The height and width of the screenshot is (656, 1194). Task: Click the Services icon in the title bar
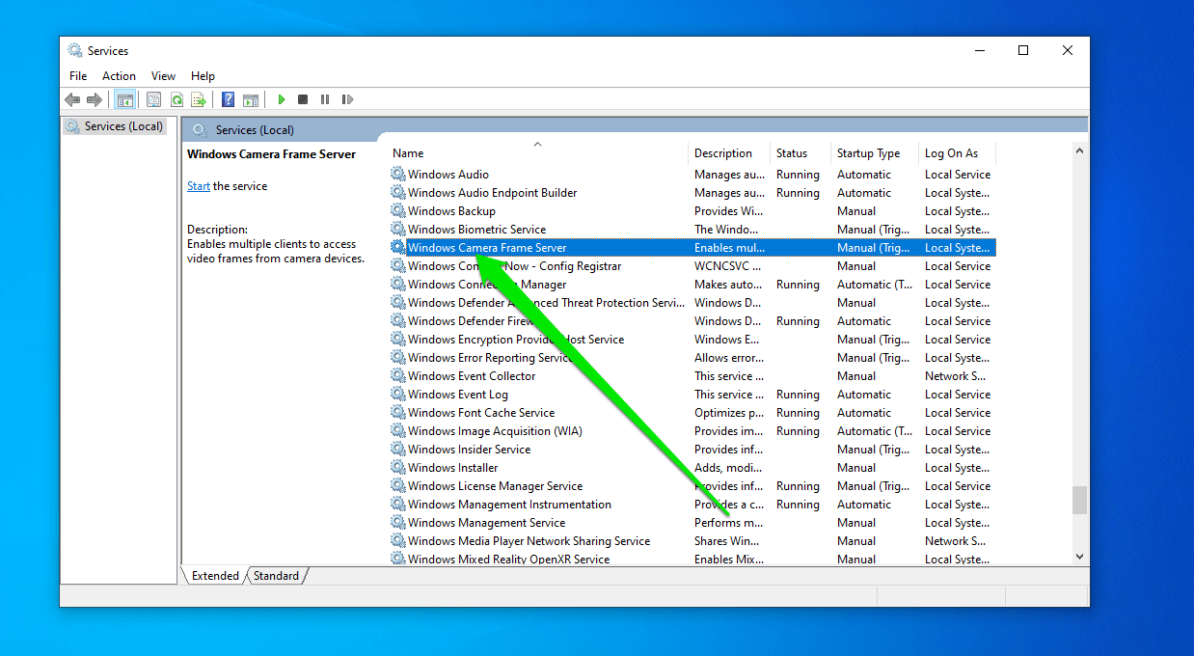(75, 51)
